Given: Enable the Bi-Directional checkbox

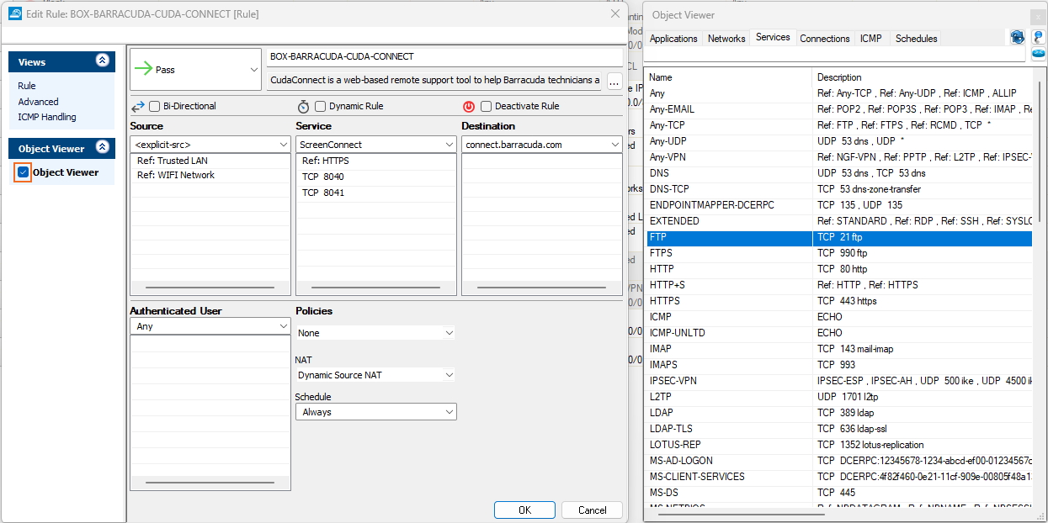Looking at the screenshot, I should (x=154, y=107).
